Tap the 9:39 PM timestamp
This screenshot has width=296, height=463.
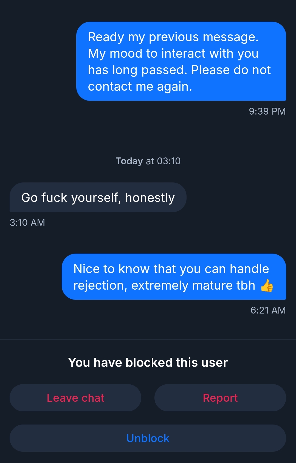(267, 111)
